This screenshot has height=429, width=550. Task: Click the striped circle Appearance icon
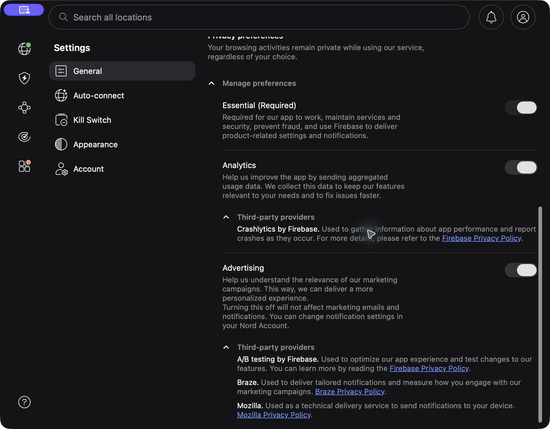[x=61, y=144]
